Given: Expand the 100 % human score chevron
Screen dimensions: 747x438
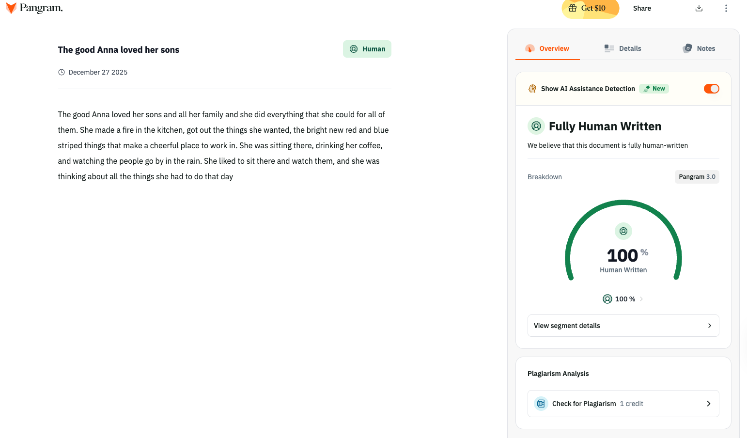Looking at the screenshot, I should point(641,299).
